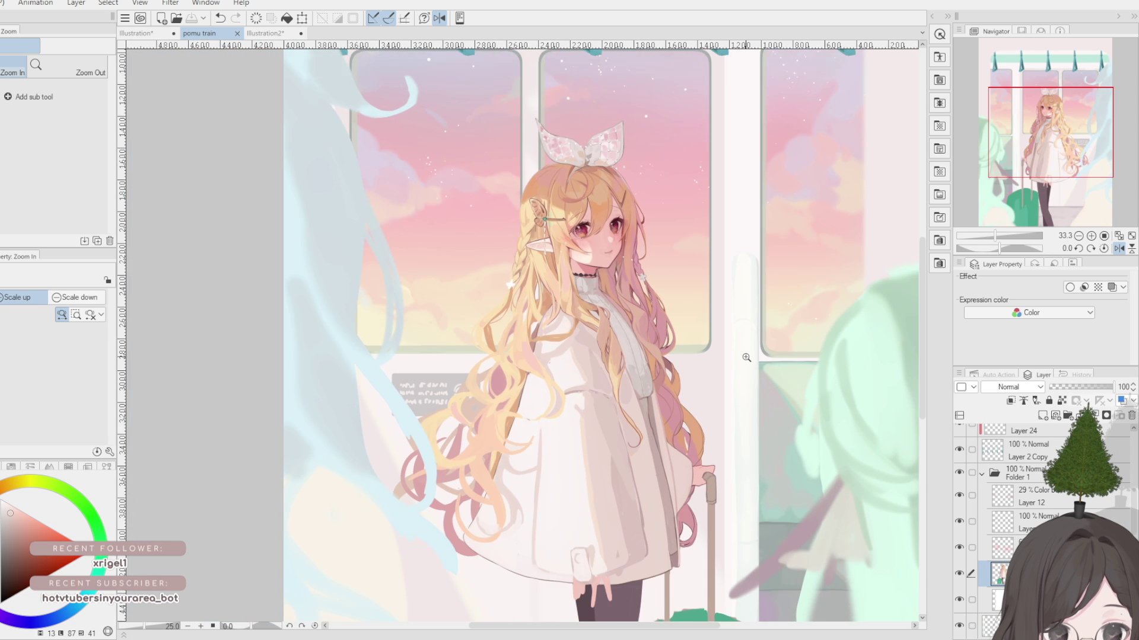Click the Layer color effect icon
1139x640 pixels.
1112,287
